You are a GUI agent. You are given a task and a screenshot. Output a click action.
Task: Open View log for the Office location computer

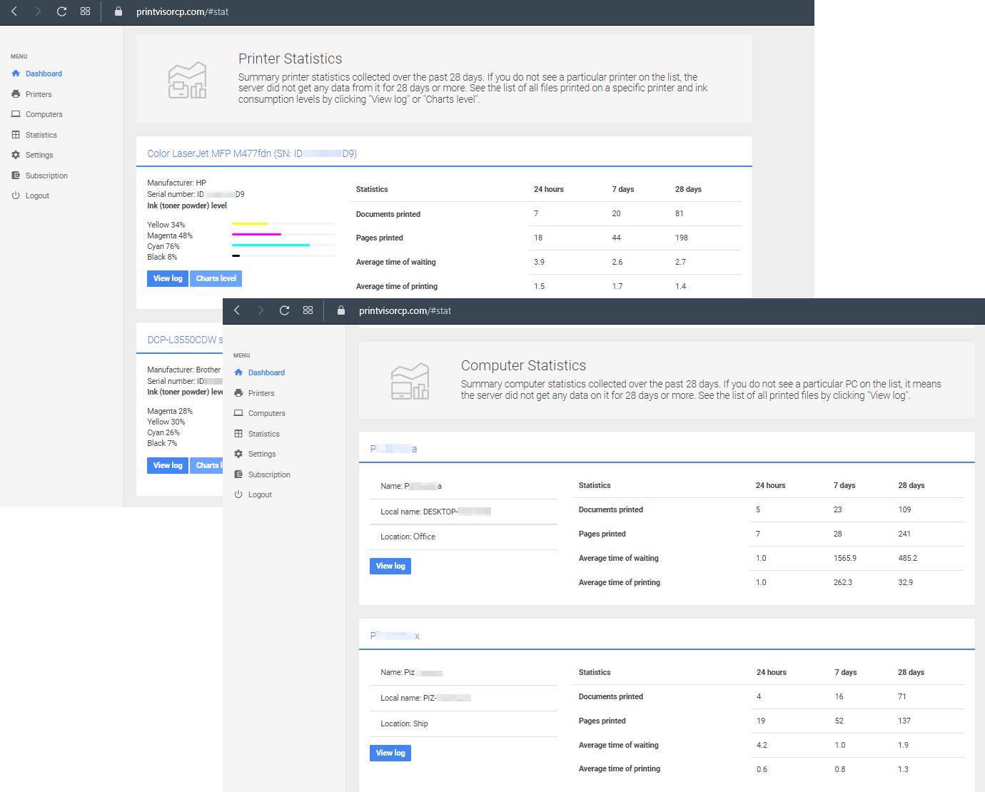(390, 566)
